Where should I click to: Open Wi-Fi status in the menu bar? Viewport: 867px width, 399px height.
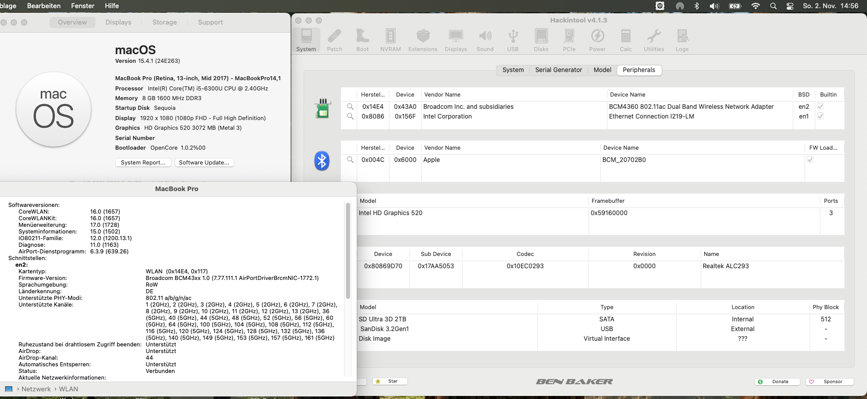tap(755, 6)
